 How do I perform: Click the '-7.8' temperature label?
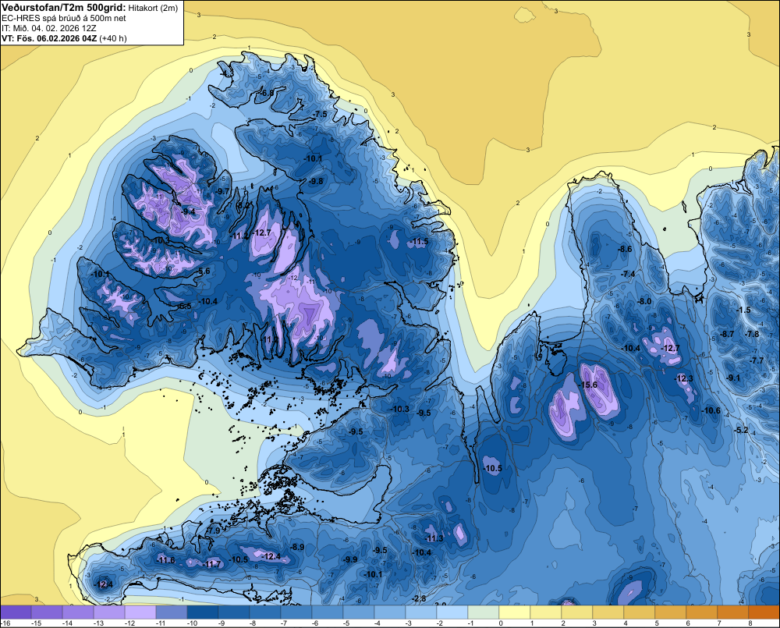[753, 335]
